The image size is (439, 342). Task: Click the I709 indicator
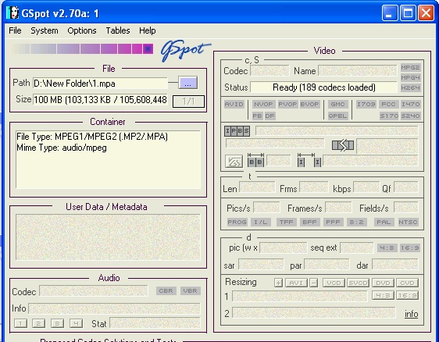point(366,104)
